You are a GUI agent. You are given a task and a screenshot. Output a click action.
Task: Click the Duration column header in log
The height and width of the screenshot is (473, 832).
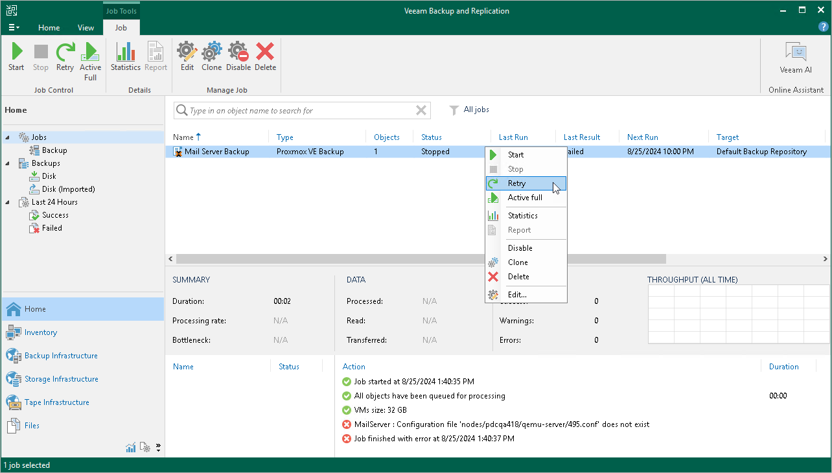[x=783, y=367]
